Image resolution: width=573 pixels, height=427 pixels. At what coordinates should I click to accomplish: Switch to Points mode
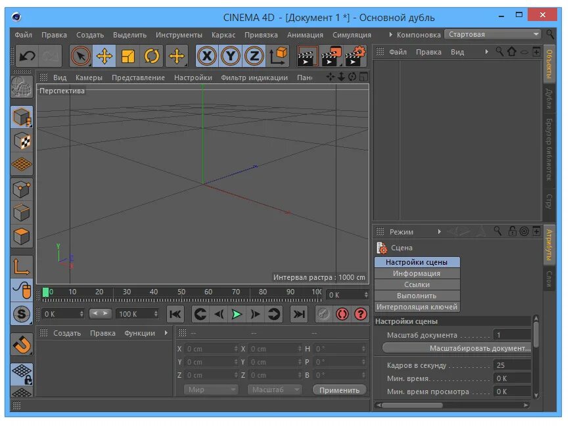click(22, 189)
